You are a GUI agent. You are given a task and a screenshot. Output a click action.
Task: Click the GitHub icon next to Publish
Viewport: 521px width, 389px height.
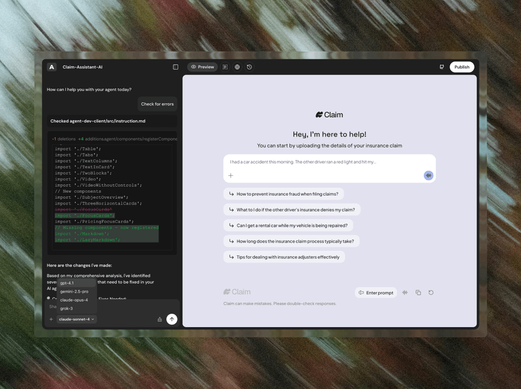point(441,67)
